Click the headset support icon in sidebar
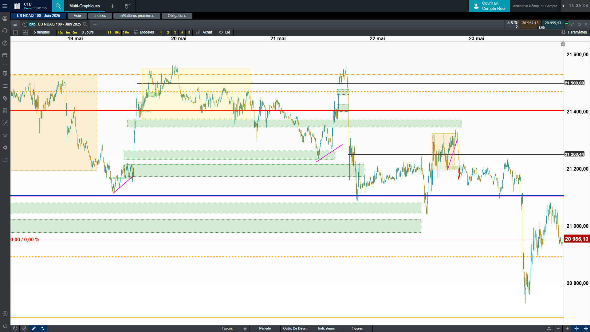The width and height of the screenshot is (590, 332). coord(5,31)
